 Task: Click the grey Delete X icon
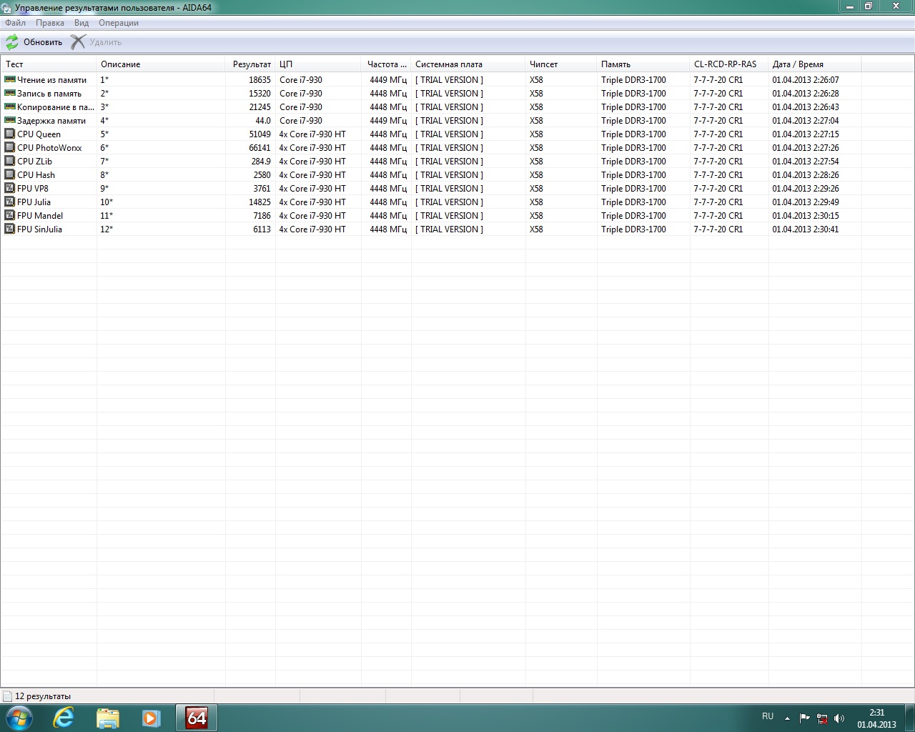(x=78, y=42)
